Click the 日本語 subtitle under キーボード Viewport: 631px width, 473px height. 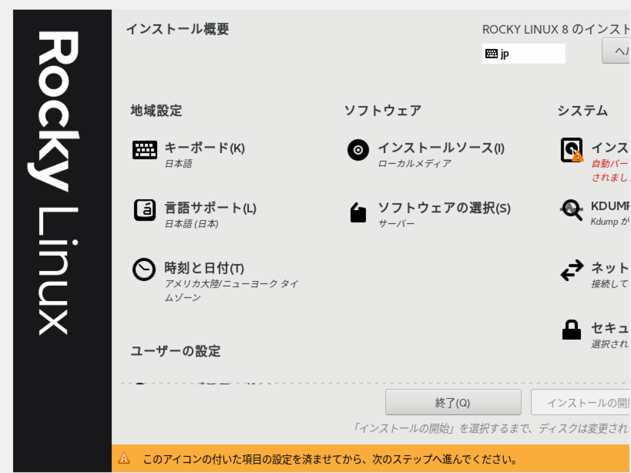(x=178, y=164)
